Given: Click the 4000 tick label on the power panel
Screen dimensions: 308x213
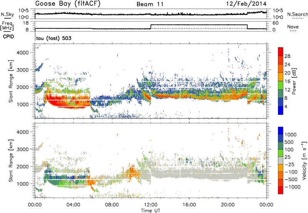Looking at the screenshot, I should click(23, 53).
